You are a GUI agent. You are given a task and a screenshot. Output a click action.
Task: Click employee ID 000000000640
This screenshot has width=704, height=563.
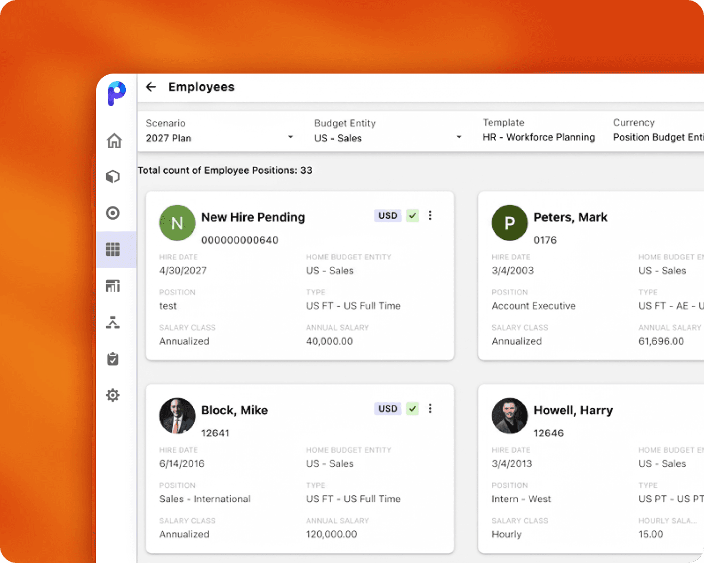(239, 240)
